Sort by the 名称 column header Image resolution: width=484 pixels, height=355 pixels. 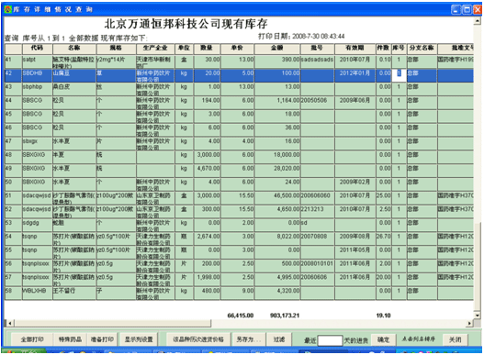coord(74,48)
